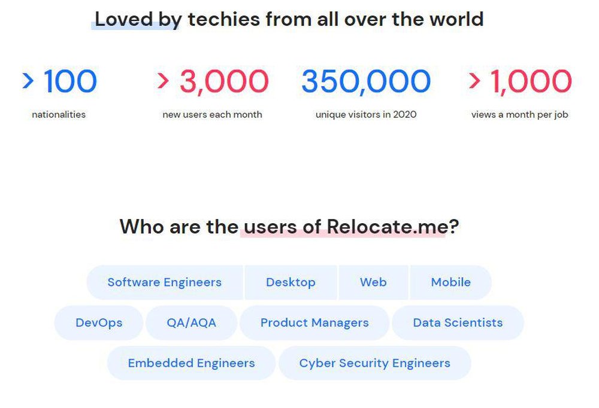Select the "Product Managers" tag
Screen dimensions: 599x408
314,322
